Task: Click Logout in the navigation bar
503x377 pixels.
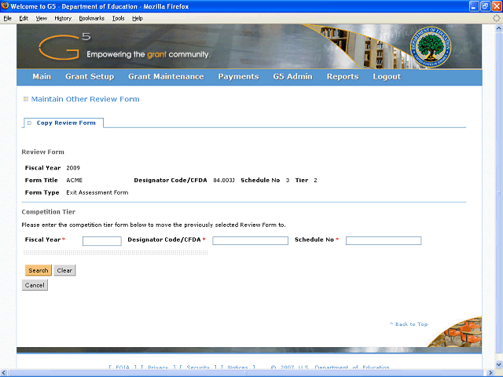Action: point(387,77)
